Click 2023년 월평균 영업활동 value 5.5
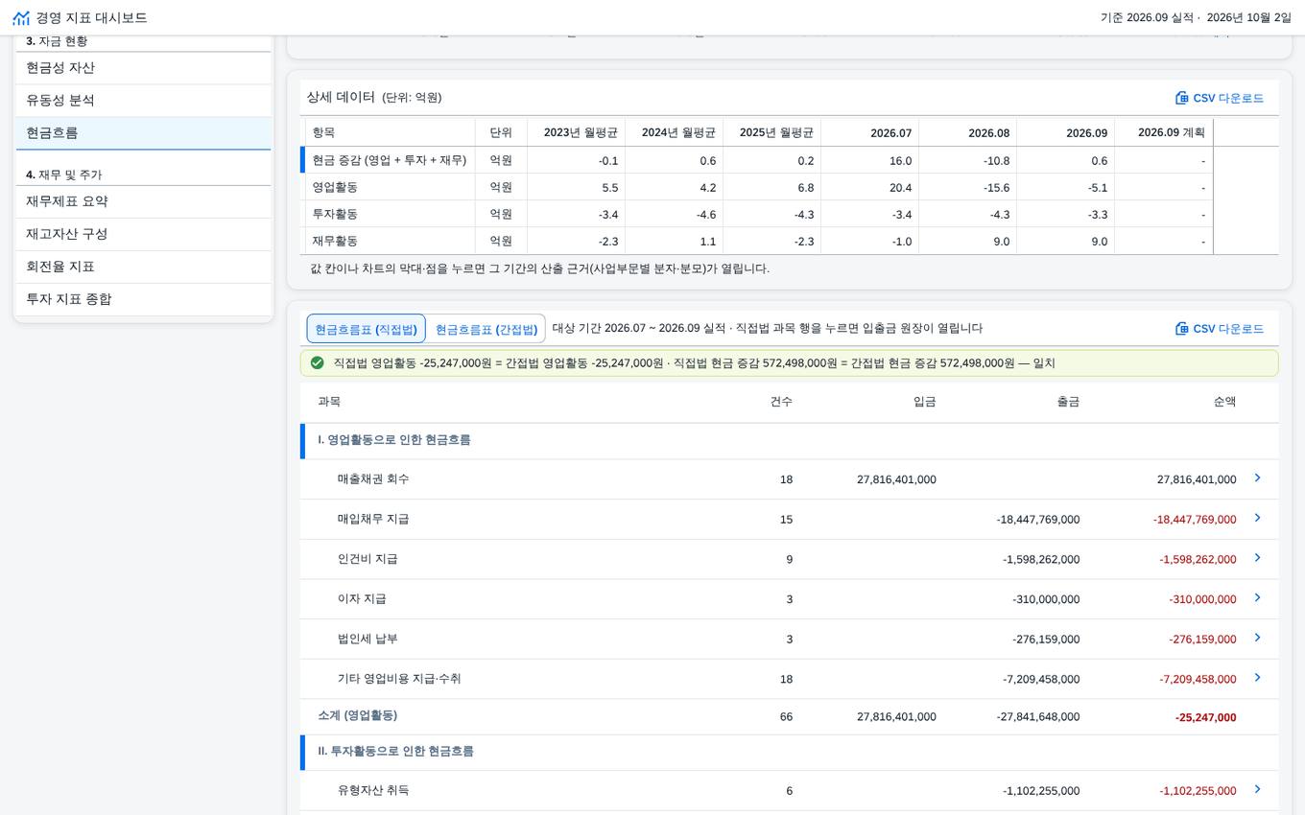This screenshot has width=1305, height=815. pyautogui.click(x=577, y=187)
